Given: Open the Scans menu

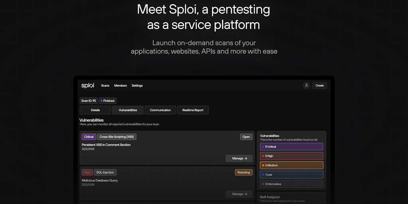Looking at the screenshot, I should [x=105, y=86].
